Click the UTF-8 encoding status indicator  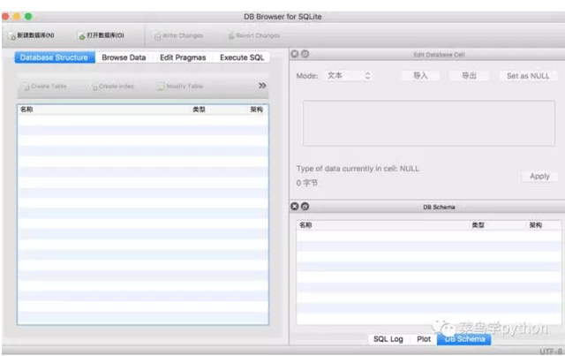[551, 352]
